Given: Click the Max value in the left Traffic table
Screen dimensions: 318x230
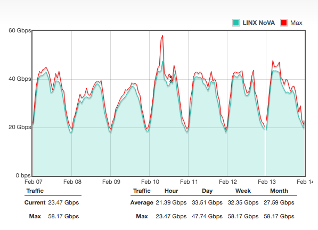Looking at the screenshot, I should tap(63, 216).
